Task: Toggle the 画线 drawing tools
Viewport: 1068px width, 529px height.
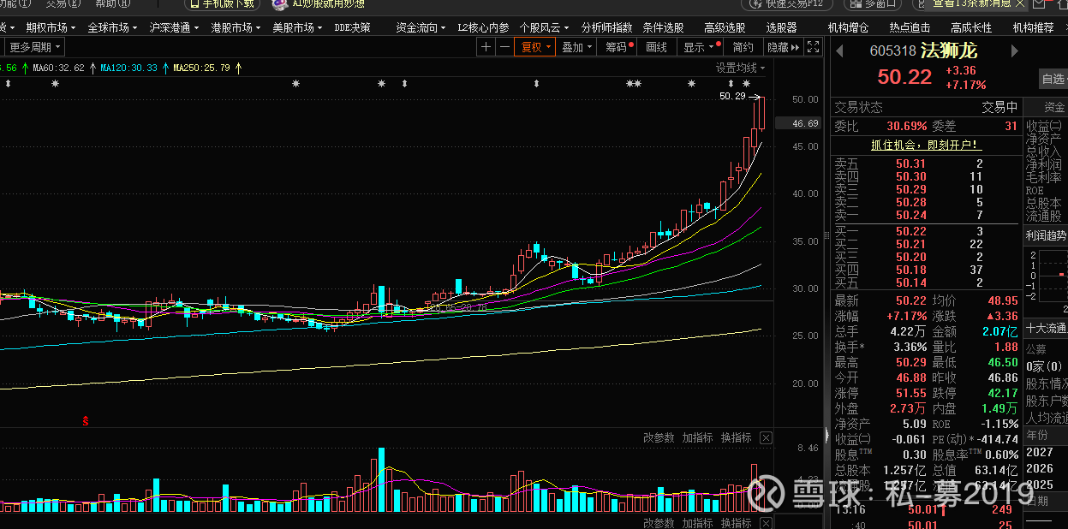Action: tap(657, 47)
